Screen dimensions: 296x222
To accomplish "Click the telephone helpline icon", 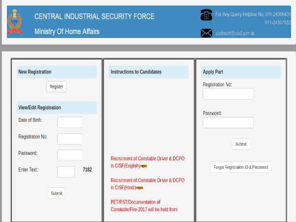I will tap(206, 15).
